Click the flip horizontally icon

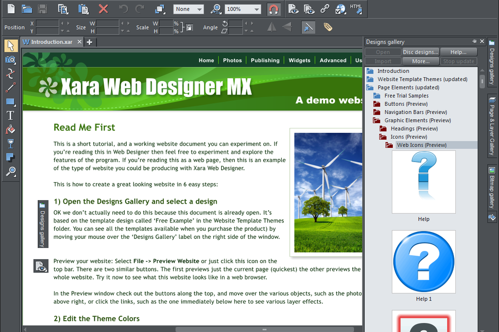tap(272, 27)
